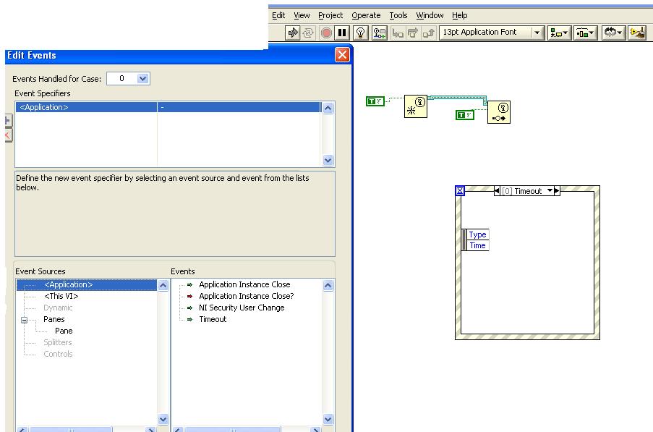The image size is (653, 432).
Task: Click the Generate User Event node
Action: 499,112
